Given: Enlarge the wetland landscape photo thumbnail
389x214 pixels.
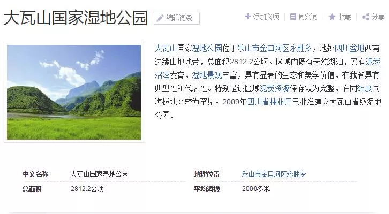Looking at the screenshot, I should point(74,92).
